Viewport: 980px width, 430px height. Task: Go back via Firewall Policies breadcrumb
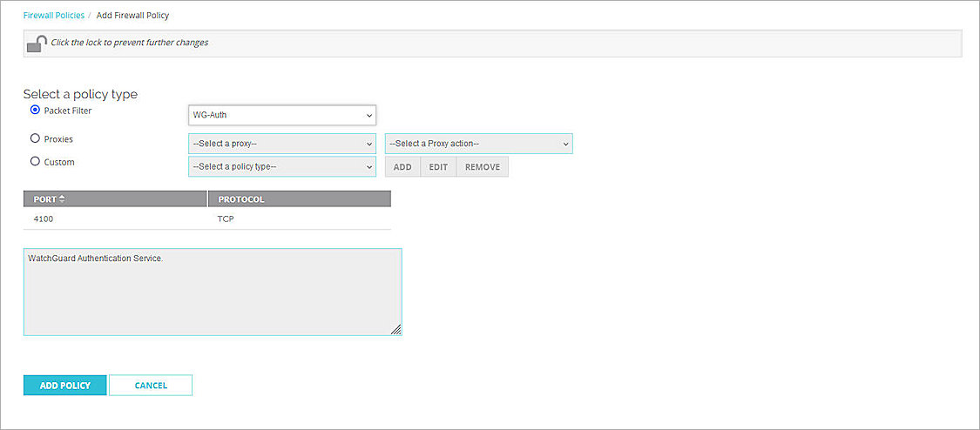(54, 15)
